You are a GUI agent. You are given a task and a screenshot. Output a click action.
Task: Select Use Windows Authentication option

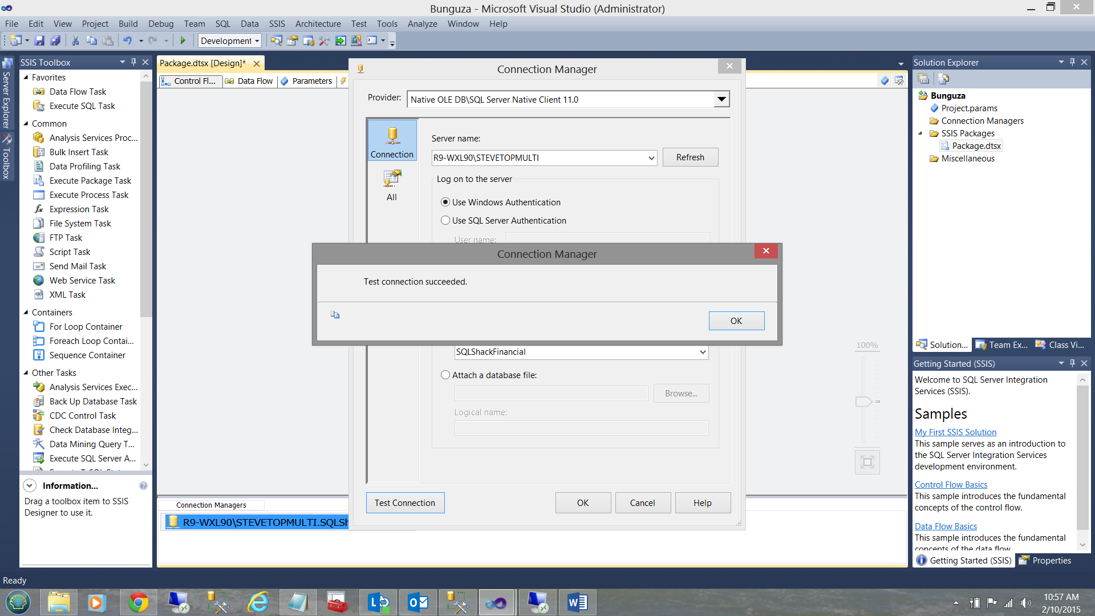(445, 202)
